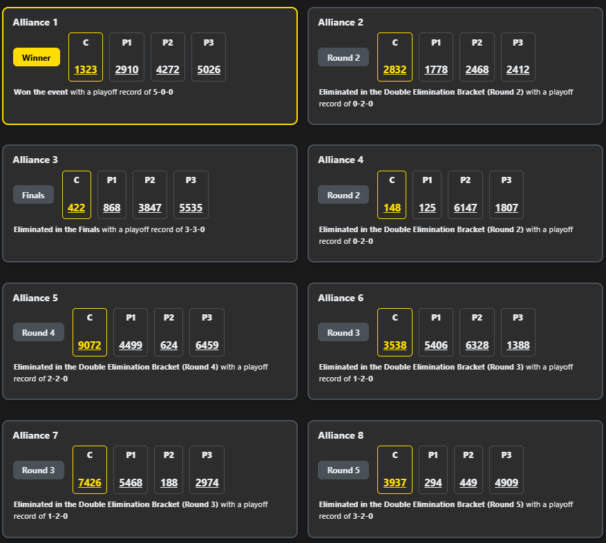Open team 624 link
This screenshot has width=606, height=543.
coord(169,345)
